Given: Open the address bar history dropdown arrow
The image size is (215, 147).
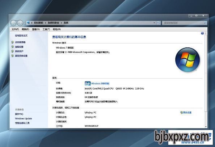Looking at the screenshot, I should [154, 23].
